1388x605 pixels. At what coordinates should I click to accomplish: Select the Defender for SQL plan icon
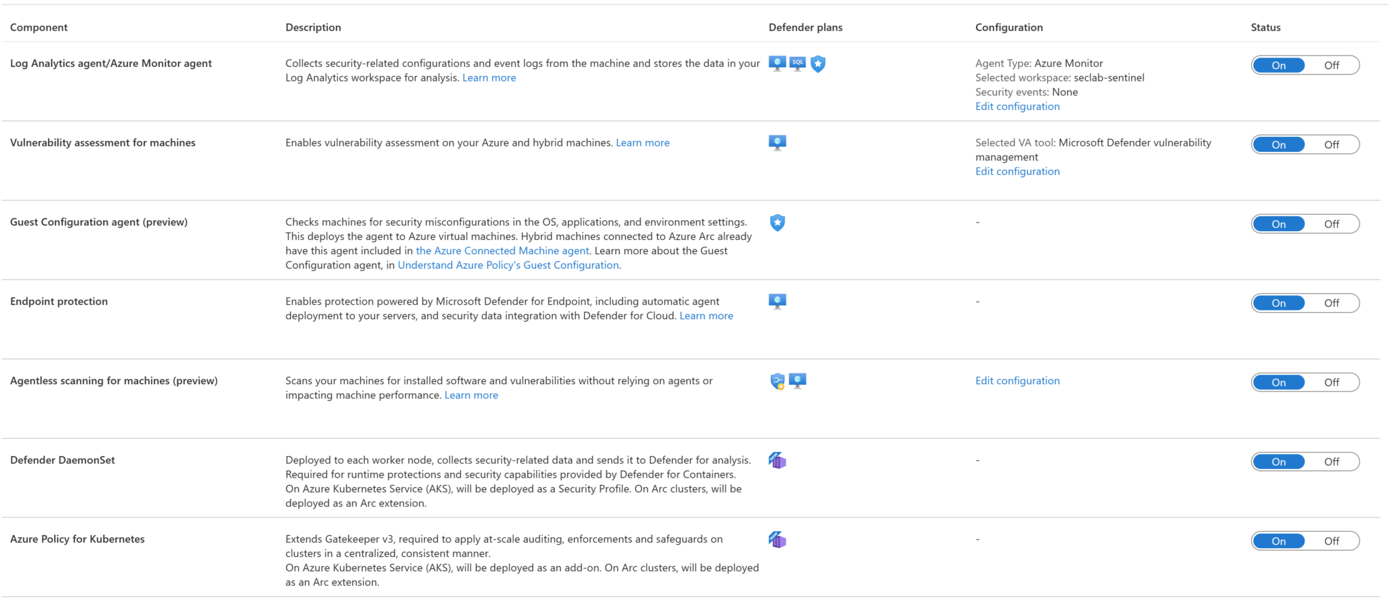click(x=797, y=64)
